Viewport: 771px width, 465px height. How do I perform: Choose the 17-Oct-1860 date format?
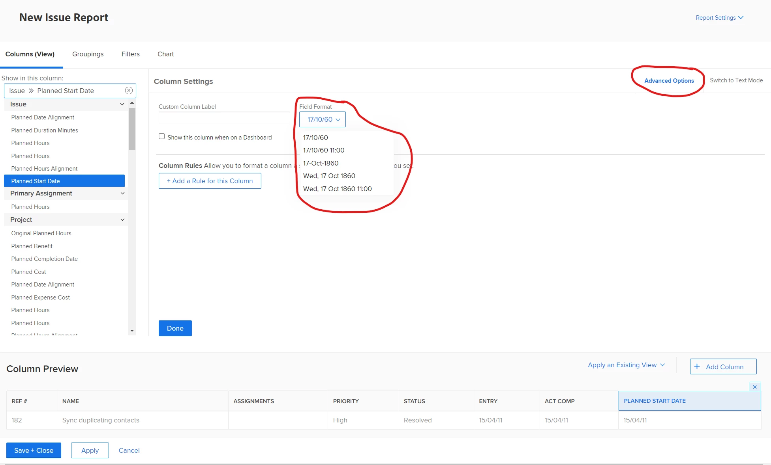(x=321, y=163)
